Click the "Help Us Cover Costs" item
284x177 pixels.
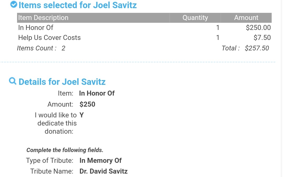[49, 38]
